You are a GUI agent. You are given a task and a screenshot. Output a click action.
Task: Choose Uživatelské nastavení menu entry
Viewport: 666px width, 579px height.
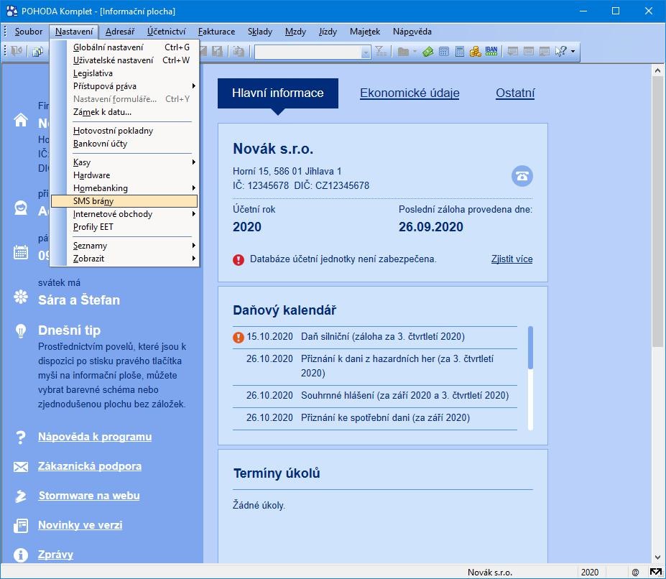pyautogui.click(x=124, y=60)
